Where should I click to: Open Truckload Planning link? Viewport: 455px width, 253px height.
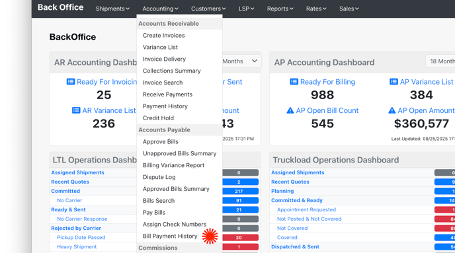[x=282, y=191]
